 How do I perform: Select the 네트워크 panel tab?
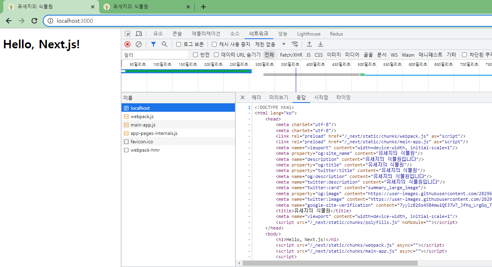point(259,34)
